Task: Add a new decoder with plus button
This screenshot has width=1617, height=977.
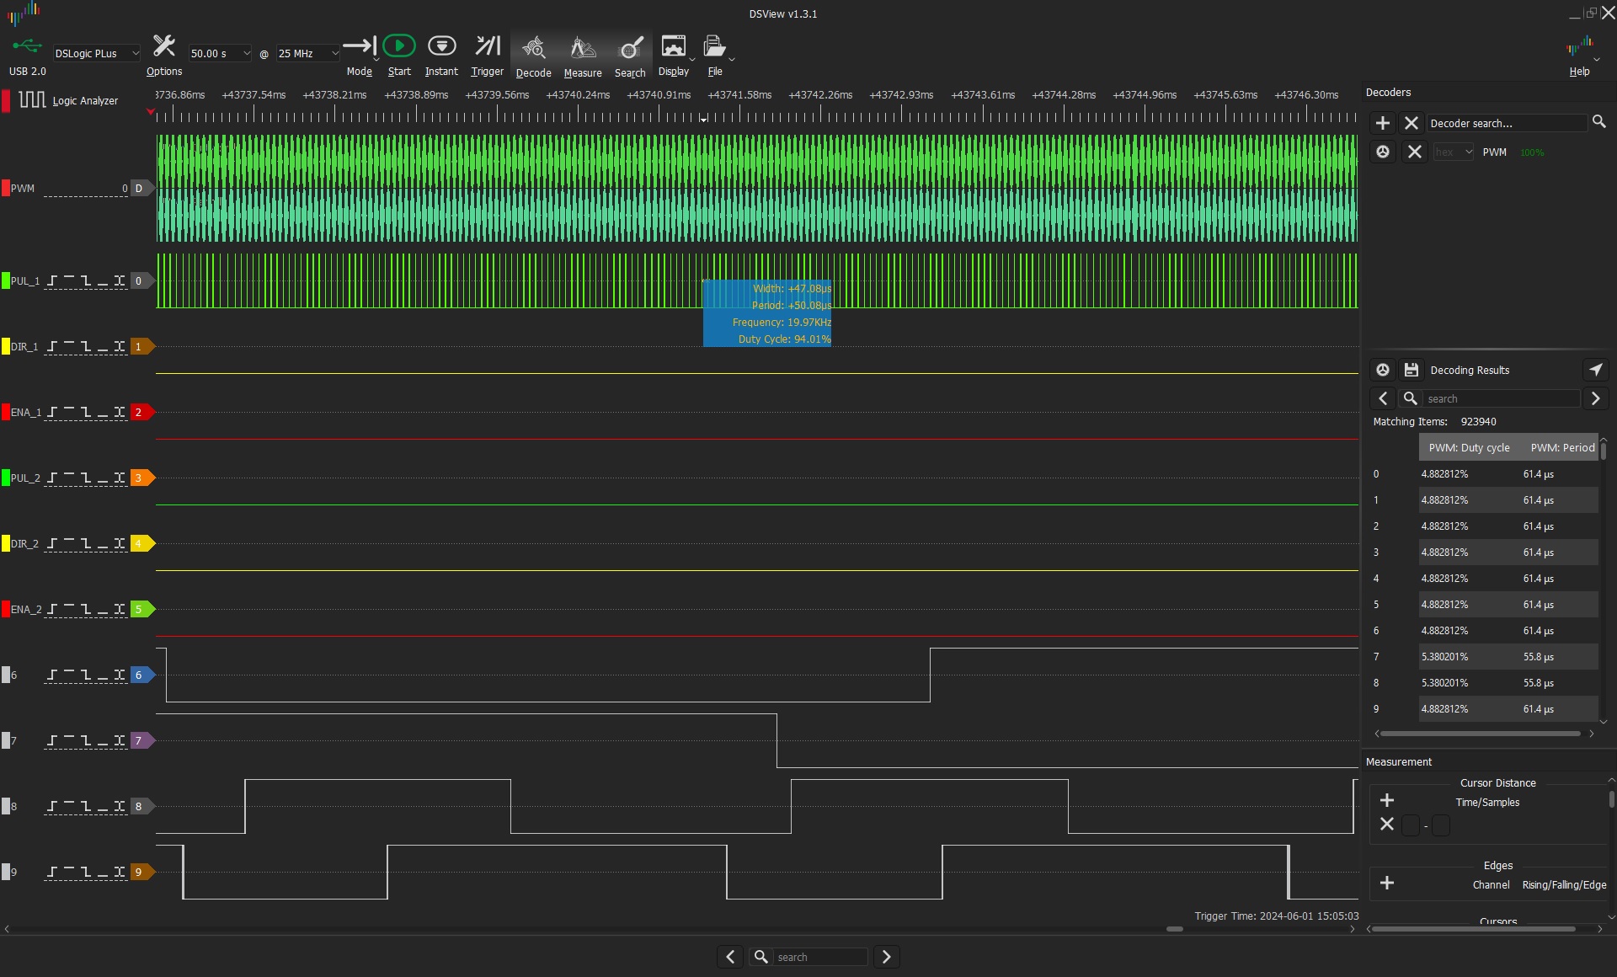Action: tap(1383, 124)
